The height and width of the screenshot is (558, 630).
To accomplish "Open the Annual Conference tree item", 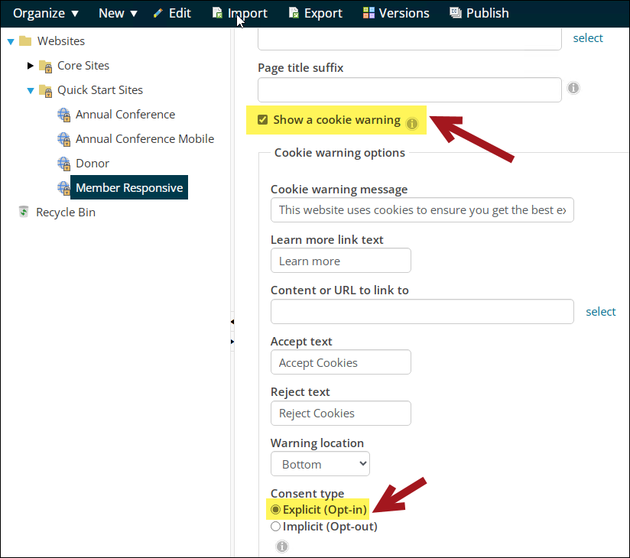I will pos(125,115).
